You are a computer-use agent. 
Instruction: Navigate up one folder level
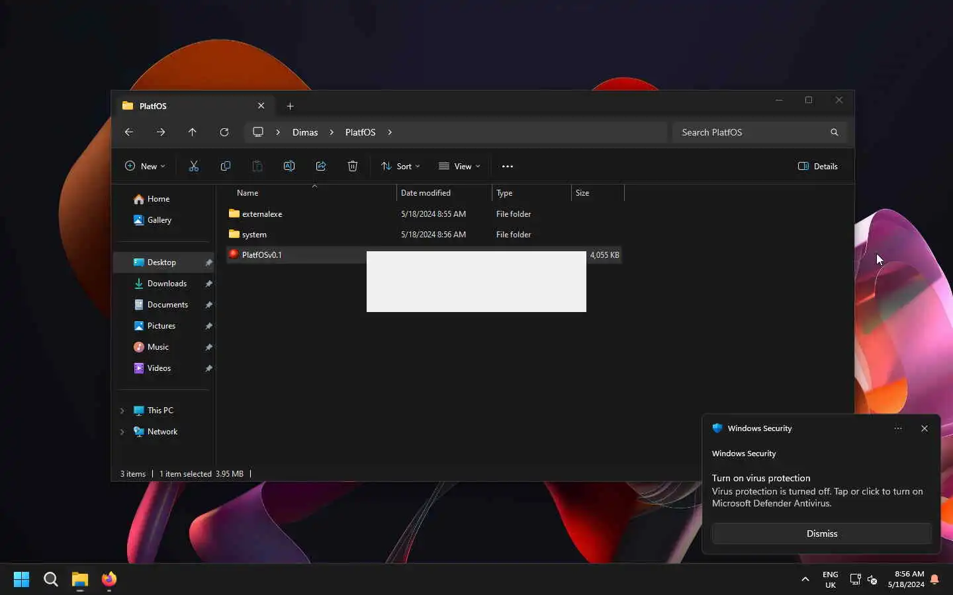[x=193, y=132]
